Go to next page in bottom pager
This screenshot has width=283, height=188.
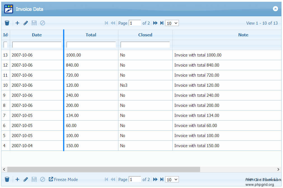pos(155,179)
